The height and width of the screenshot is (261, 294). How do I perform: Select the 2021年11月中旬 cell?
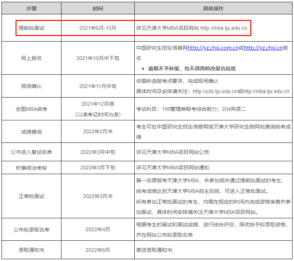click(x=98, y=86)
